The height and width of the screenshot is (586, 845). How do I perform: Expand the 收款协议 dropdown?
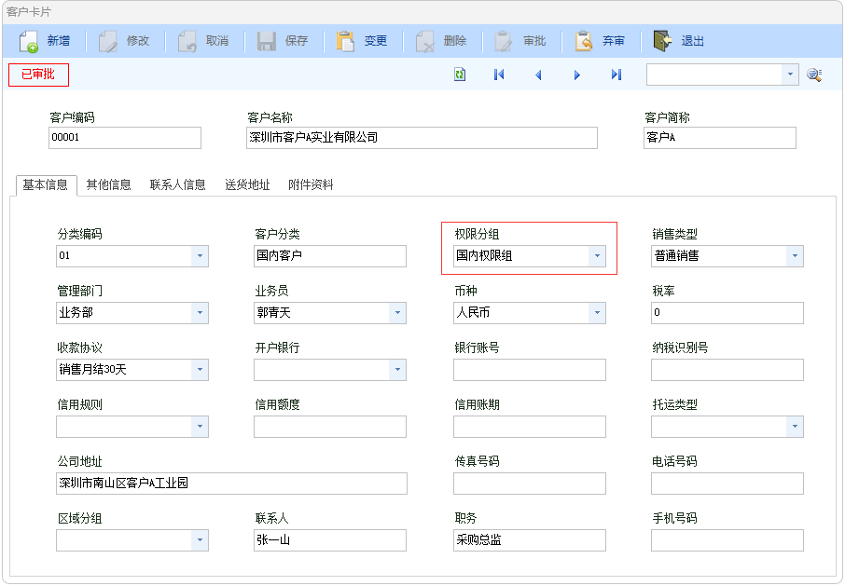pyautogui.click(x=200, y=370)
